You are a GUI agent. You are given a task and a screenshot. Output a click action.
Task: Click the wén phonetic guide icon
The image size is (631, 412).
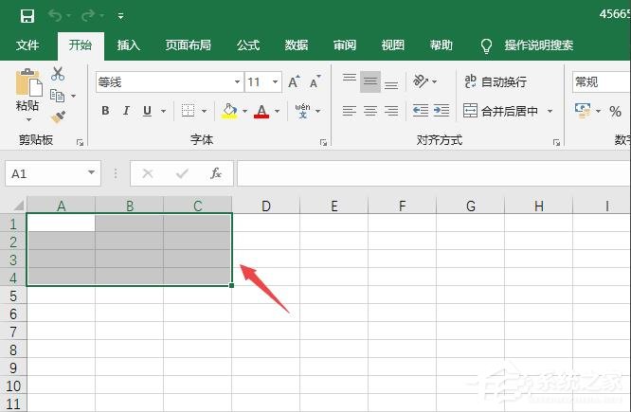(302, 110)
